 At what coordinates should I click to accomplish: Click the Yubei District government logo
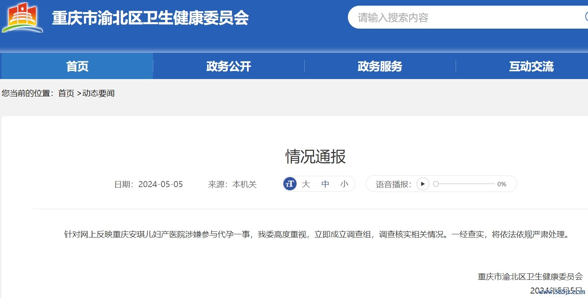point(22,18)
